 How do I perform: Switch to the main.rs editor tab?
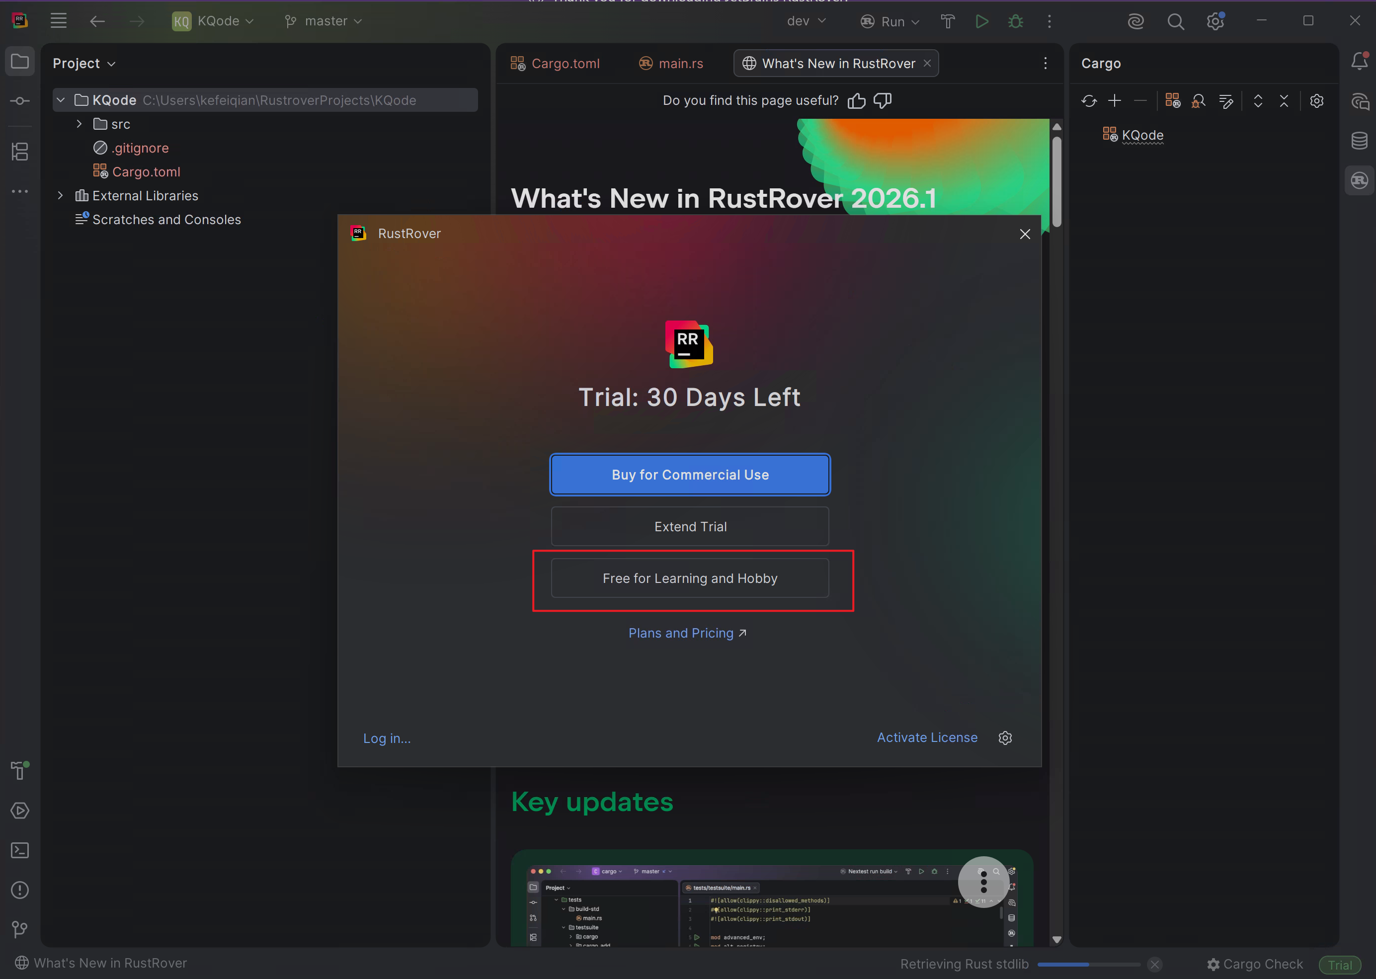point(671,63)
